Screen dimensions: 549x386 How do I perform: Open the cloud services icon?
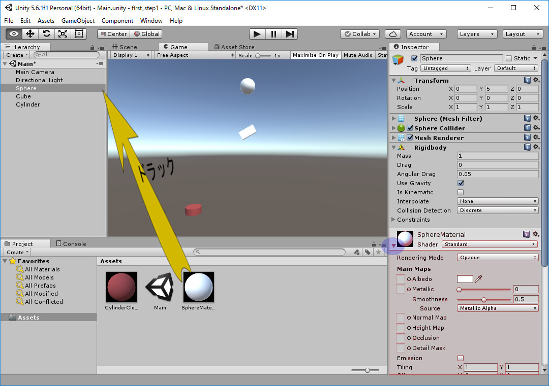(392, 34)
